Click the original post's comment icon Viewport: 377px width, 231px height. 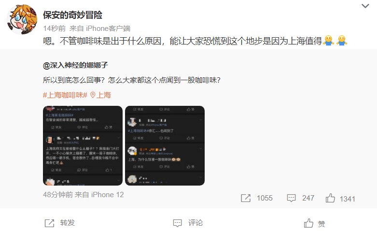click(291, 198)
